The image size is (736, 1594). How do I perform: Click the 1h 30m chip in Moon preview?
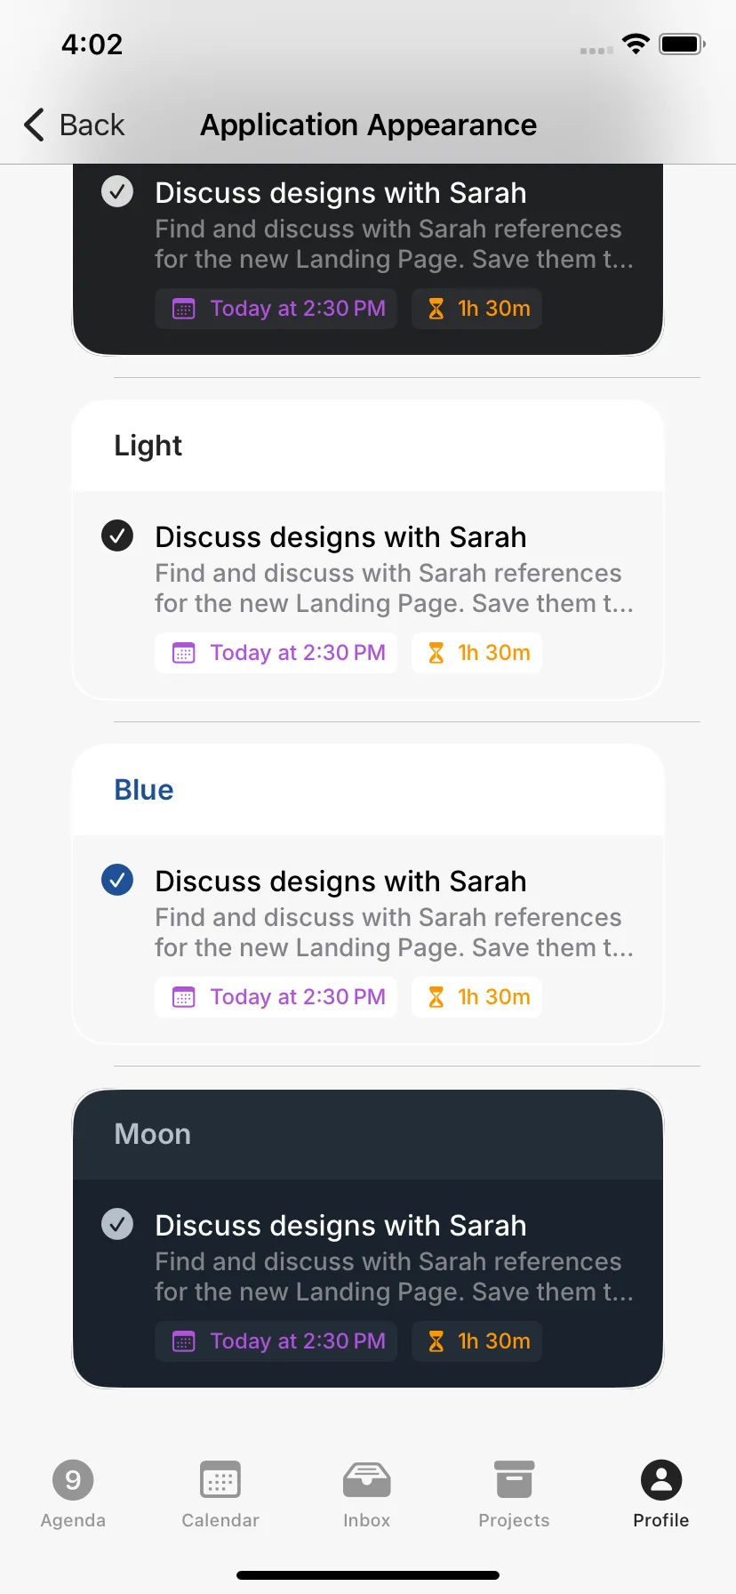tap(476, 1341)
